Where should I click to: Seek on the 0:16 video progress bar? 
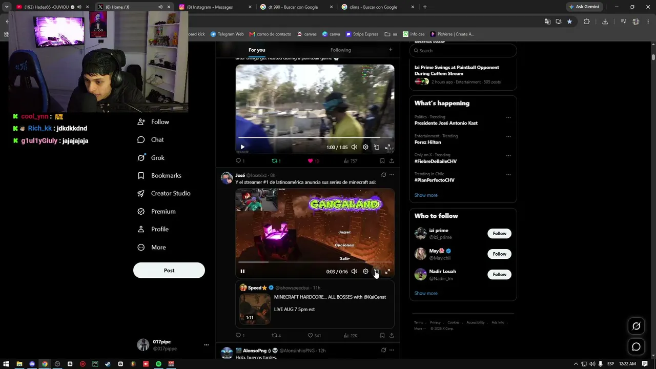pyautogui.click(x=315, y=262)
